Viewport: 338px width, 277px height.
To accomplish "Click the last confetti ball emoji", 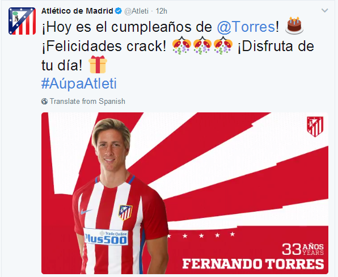I will click(223, 45).
